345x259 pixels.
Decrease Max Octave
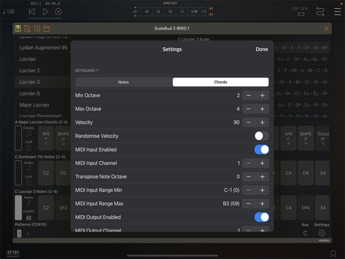coord(248,109)
